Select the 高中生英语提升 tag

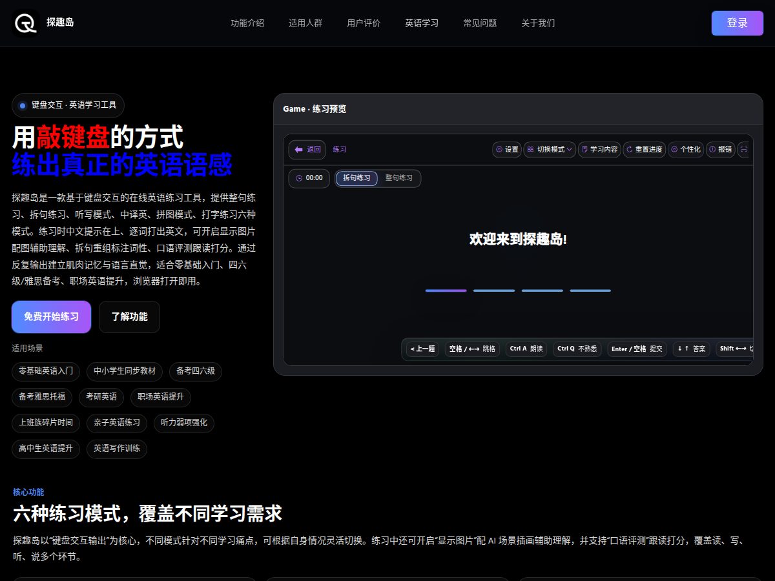[46, 449]
